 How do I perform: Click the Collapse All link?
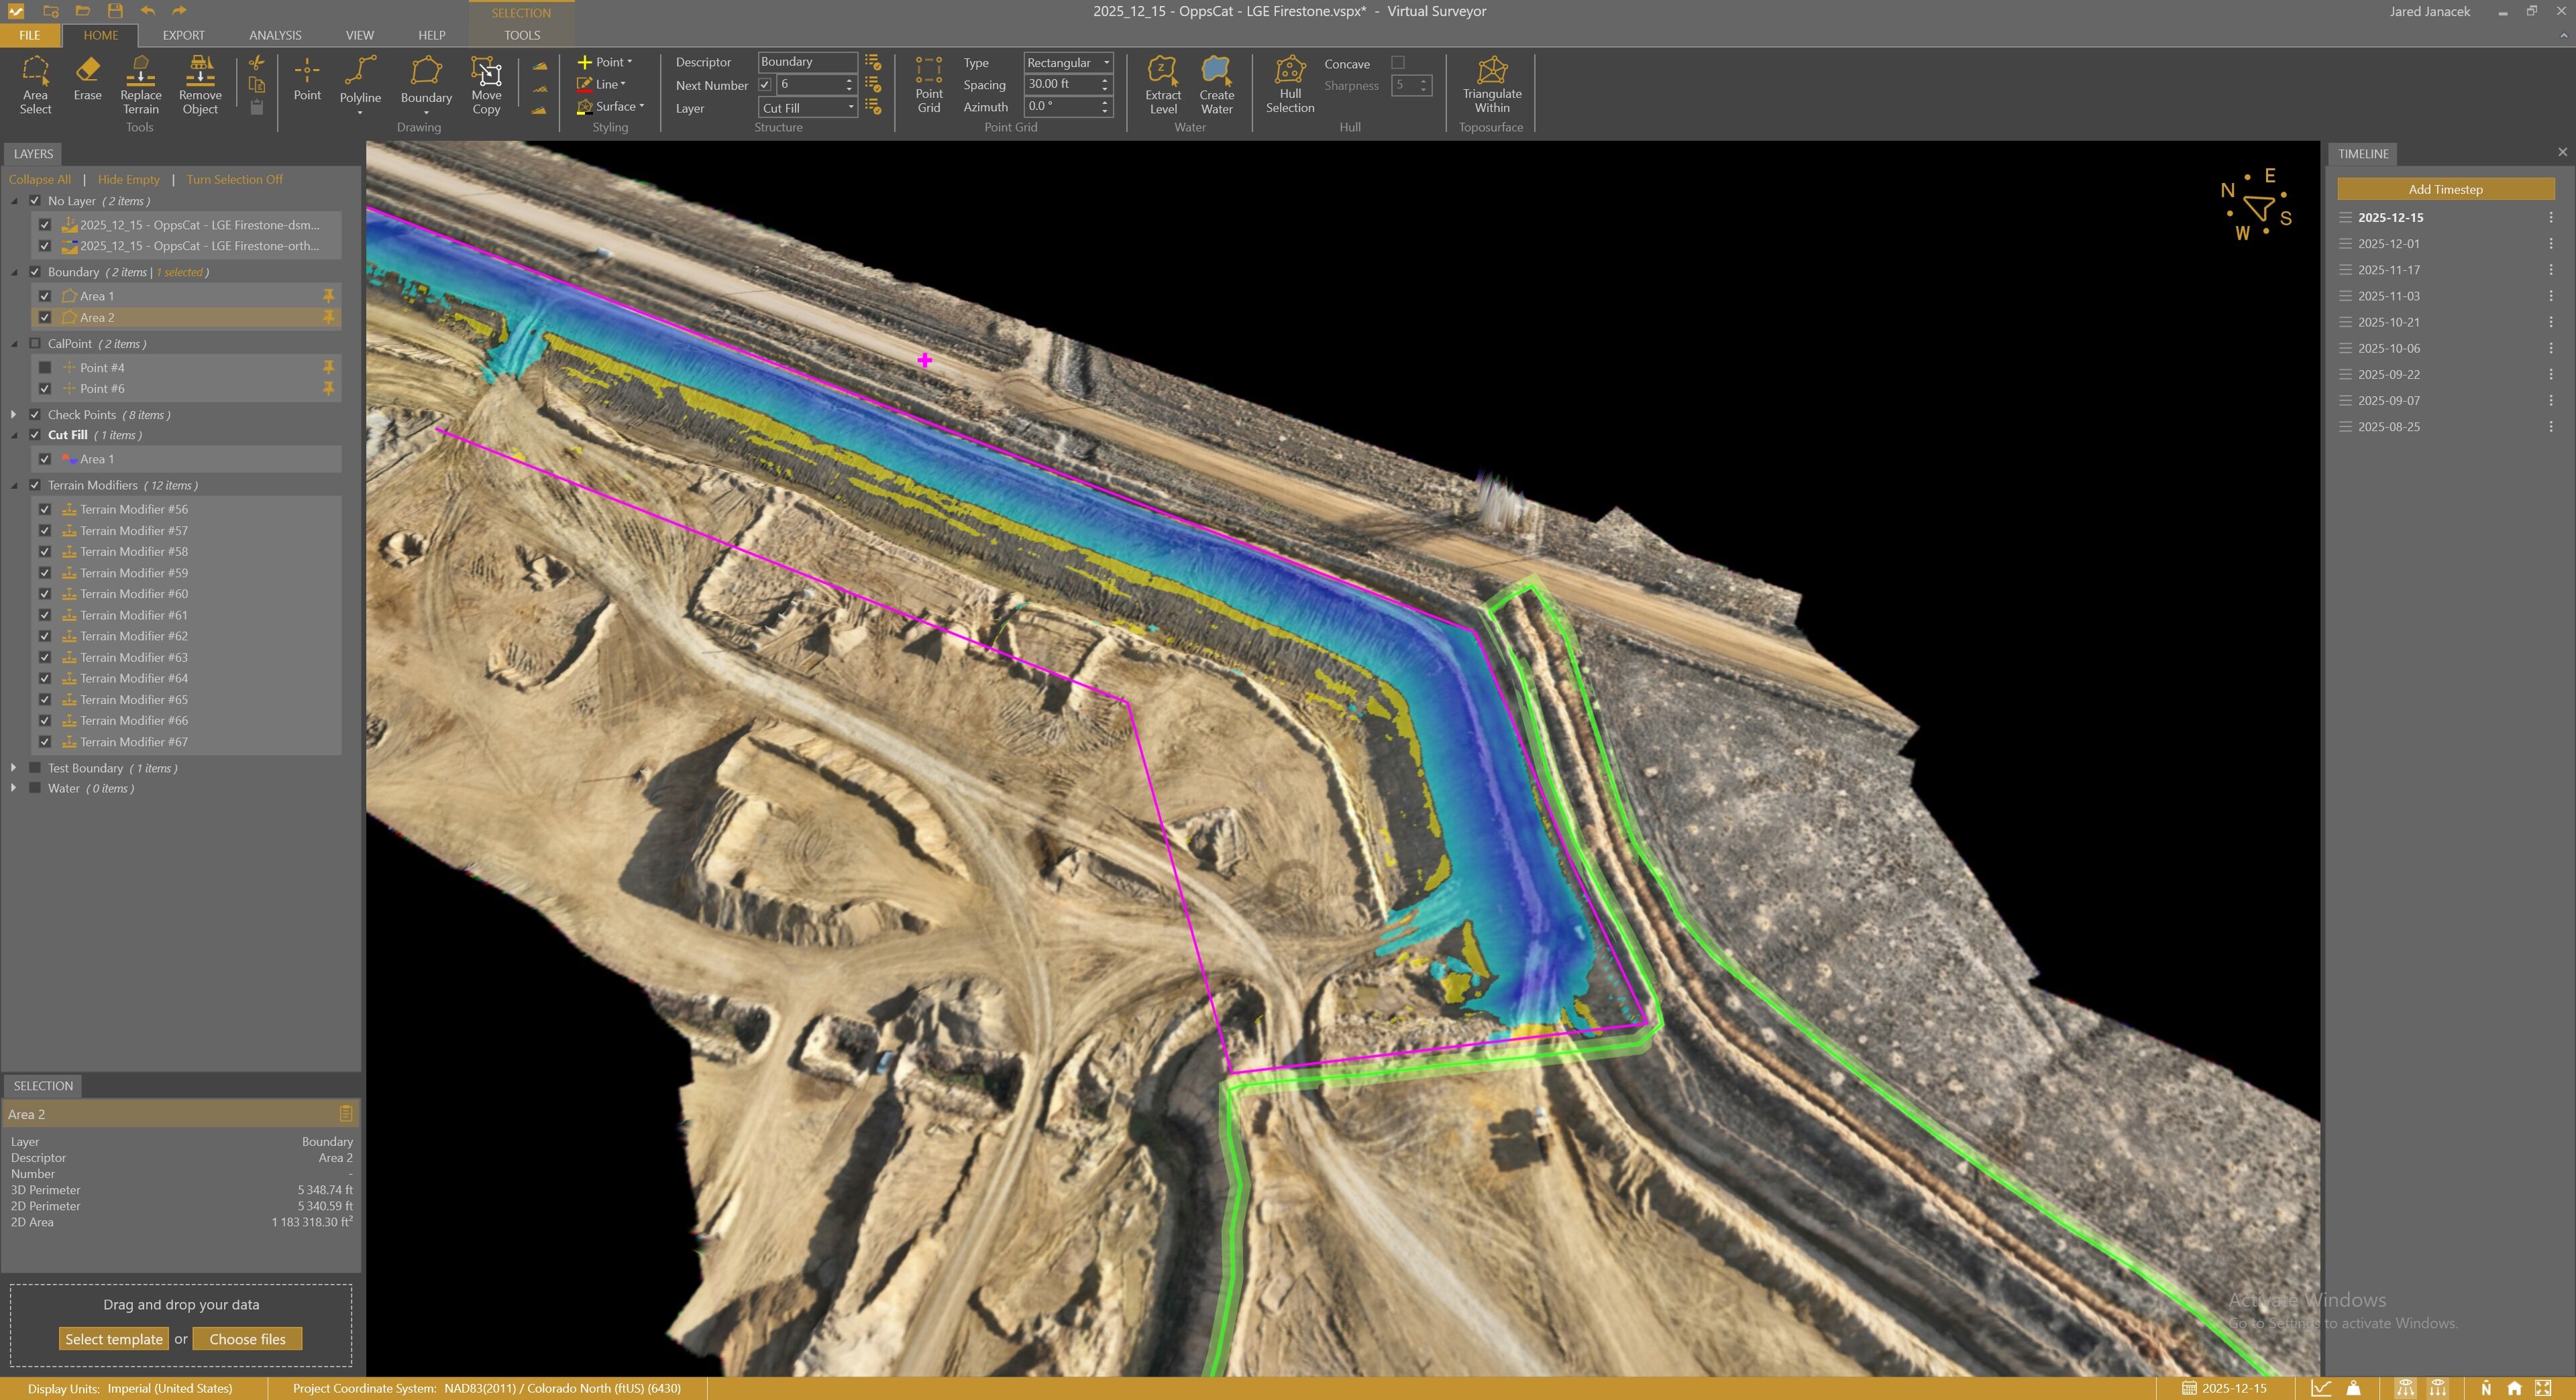[40, 180]
